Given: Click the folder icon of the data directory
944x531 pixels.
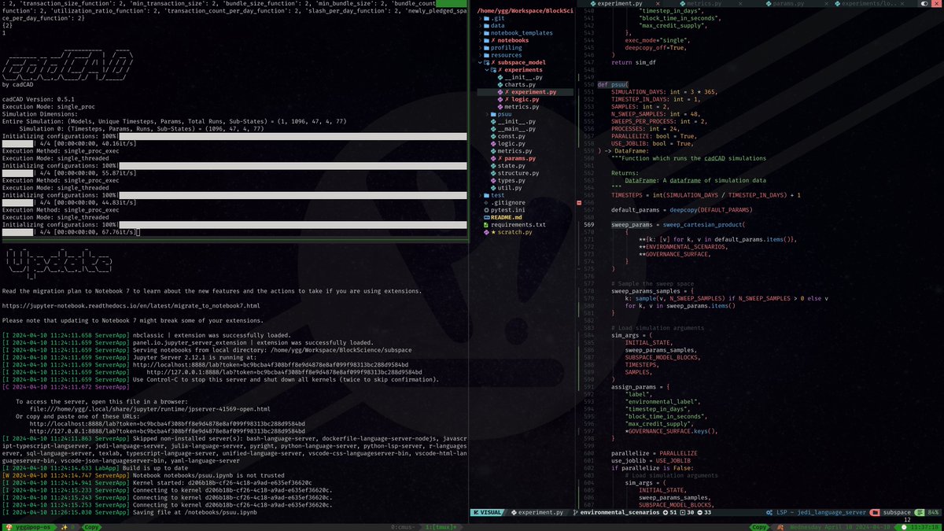Looking at the screenshot, I should (x=485, y=25).
